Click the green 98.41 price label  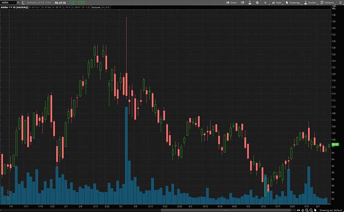[335, 145]
